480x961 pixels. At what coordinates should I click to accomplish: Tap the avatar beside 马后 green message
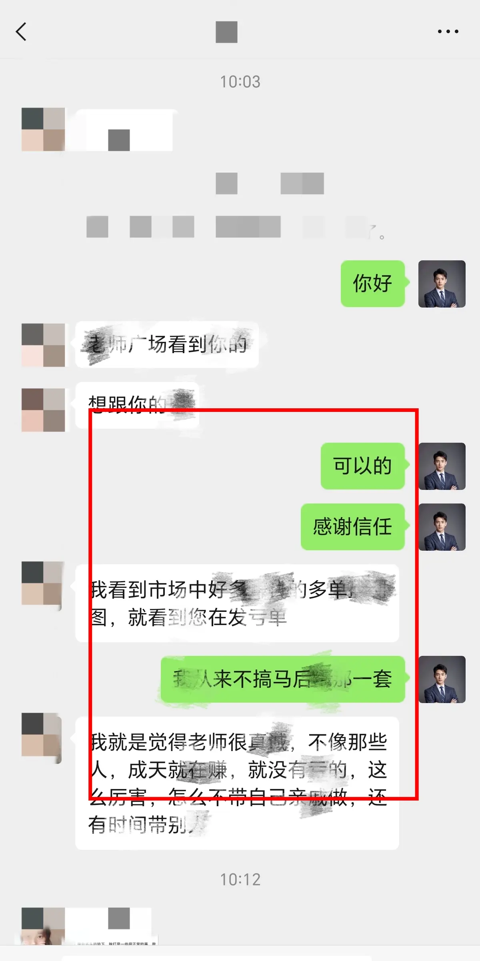click(x=442, y=679)
